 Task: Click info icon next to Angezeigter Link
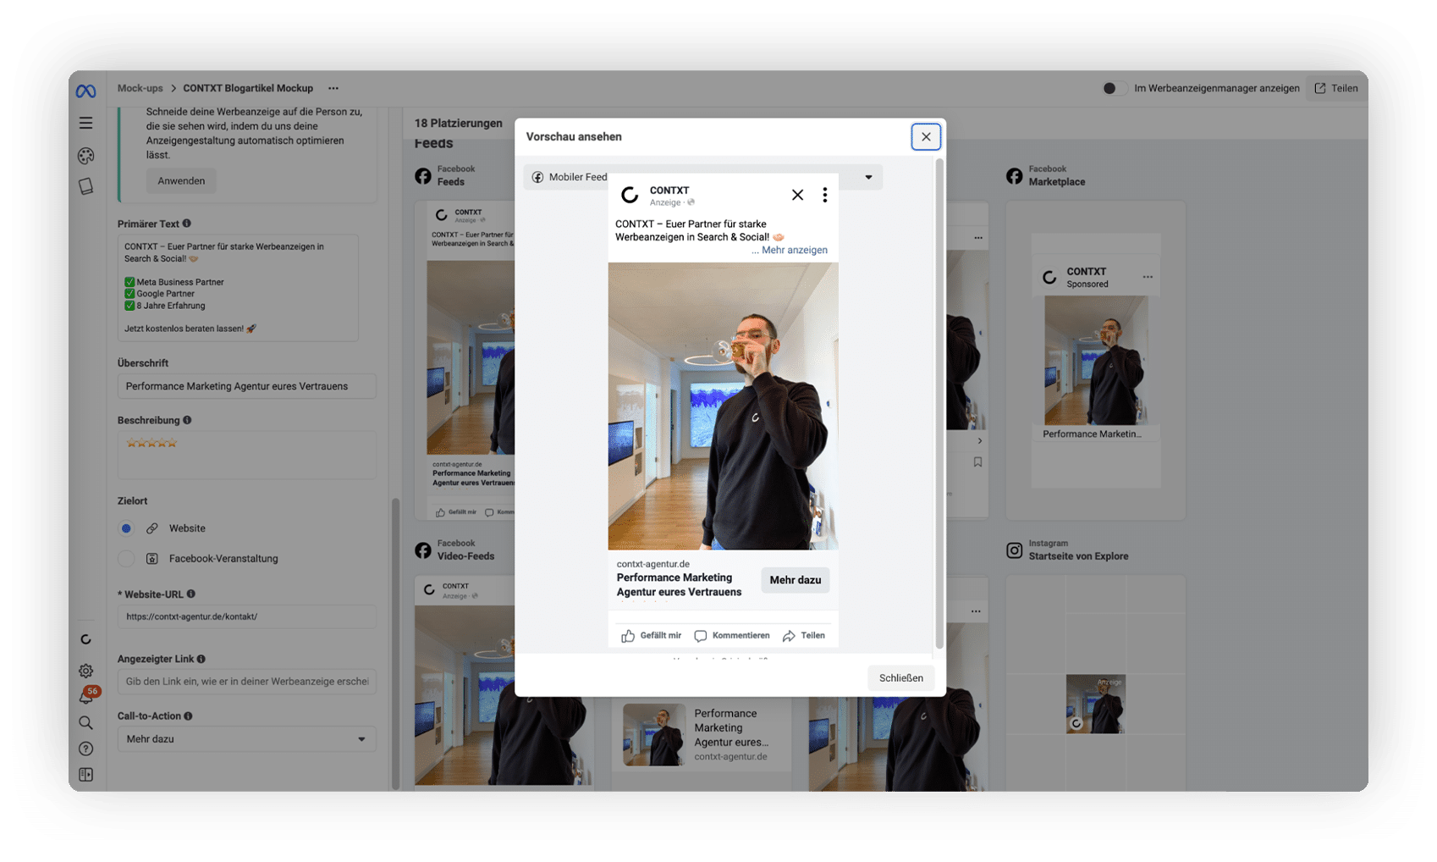pyautogui.click(x=201, y=659)
